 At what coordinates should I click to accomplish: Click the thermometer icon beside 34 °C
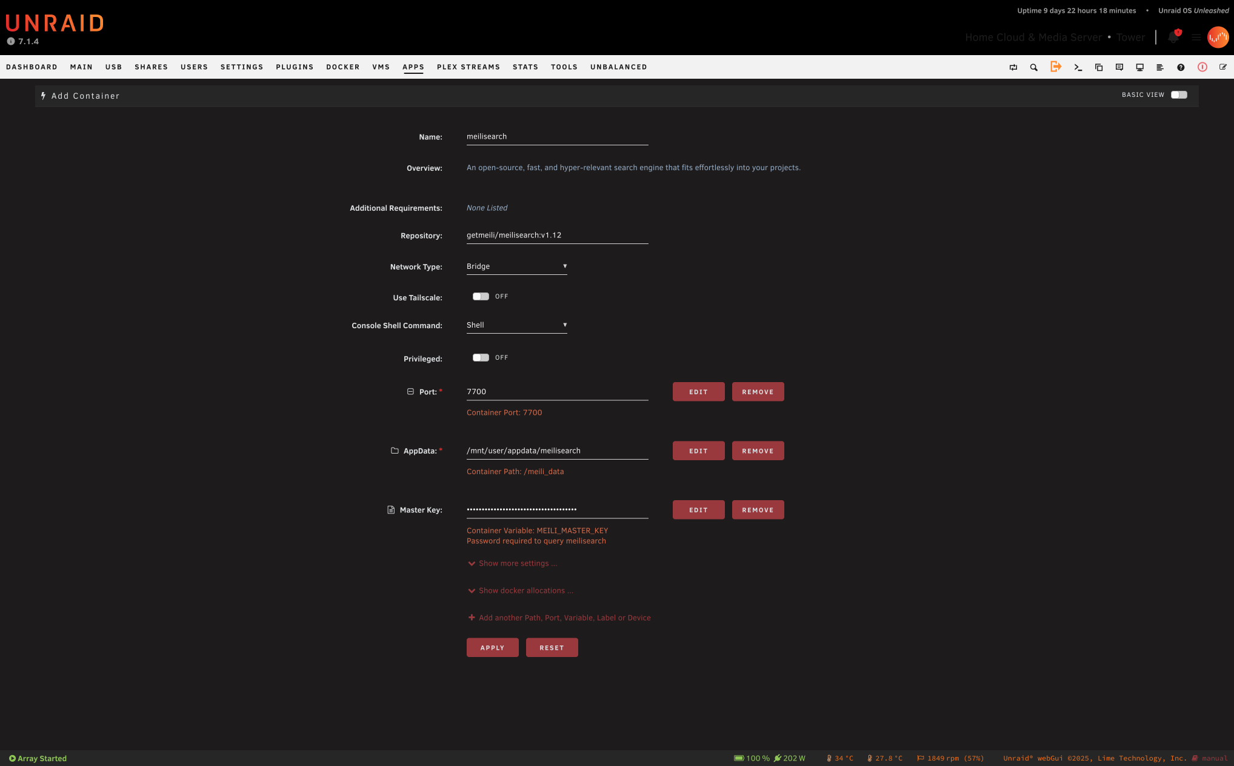pos(829,758)
